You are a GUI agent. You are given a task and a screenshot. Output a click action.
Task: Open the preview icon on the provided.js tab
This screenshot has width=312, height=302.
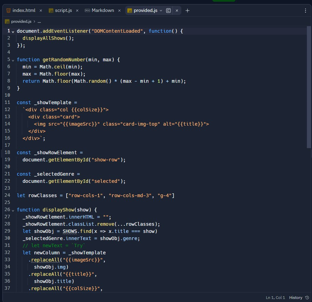tap(168, 10)
